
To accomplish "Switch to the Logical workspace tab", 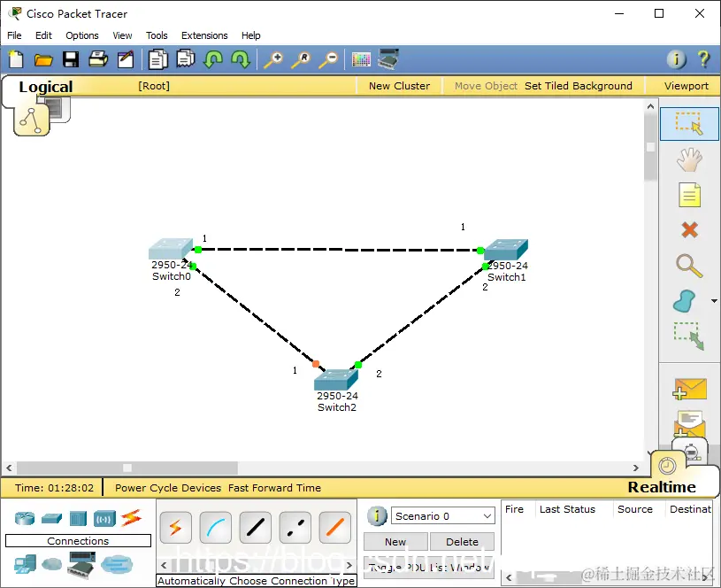I will 45,87.
